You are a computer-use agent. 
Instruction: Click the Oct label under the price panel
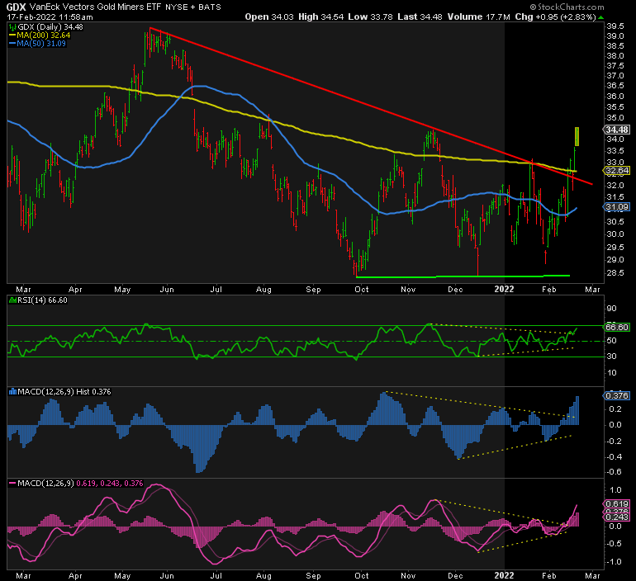point(362,290)
